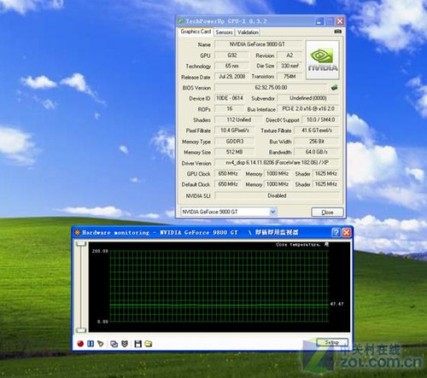The width and height of the screenshot is (427, 378).
Task: Click the Bus Interface value PCI-E 2.0 x16
Action: (308, 109)
